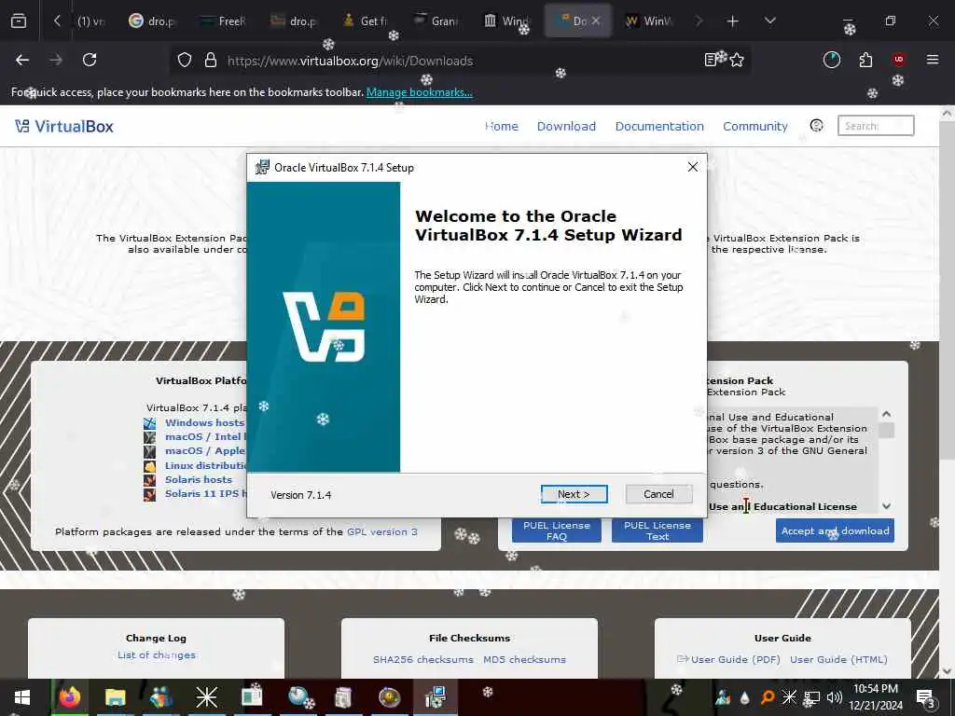
Task: Switch to the Gran browser tab
Action: pyautogui.click(x=435, y=21)
